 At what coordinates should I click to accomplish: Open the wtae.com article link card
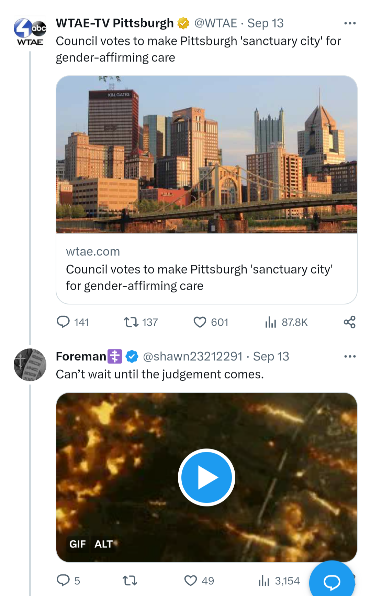click(x=206, y=269)
